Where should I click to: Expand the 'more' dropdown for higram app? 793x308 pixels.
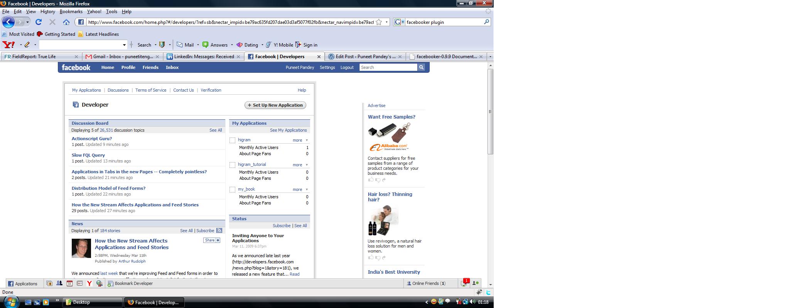(300, 140)
